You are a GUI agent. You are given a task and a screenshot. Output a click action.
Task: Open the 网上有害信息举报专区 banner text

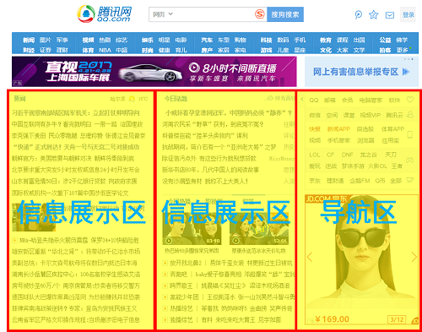click(355, 72)
